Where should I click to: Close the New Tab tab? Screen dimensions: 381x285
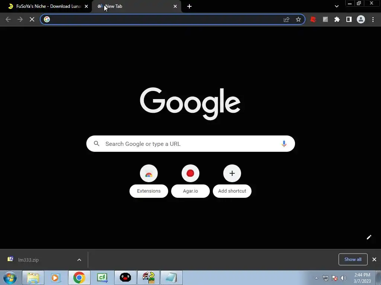(175, 6)
